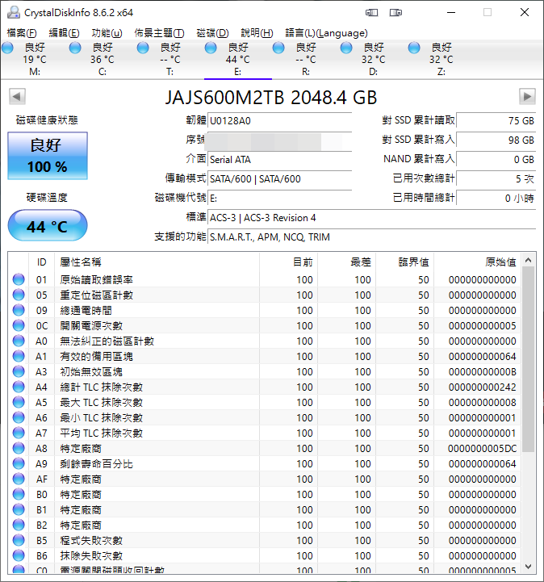Image resolution: width=544 pixels, height=582 pixels.
Task: Click status icon for A3 初始無效區塊
Action: (x=19, y=371)
